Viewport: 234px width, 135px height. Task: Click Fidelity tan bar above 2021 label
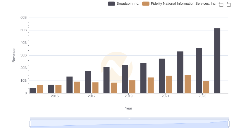[169, 85]
